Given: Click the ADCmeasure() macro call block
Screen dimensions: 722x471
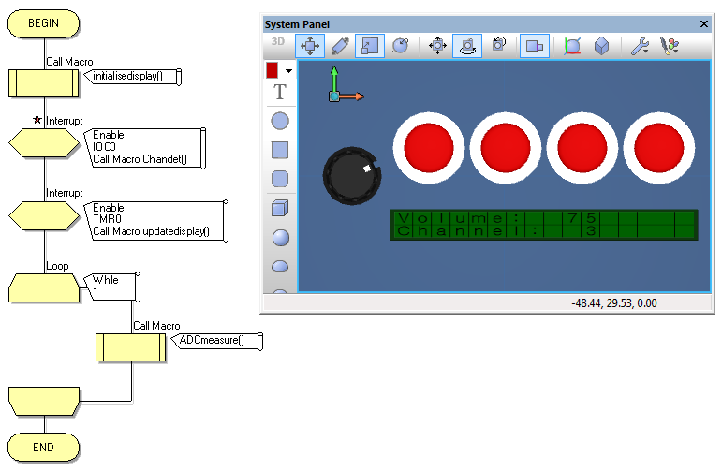Looking at the screenshot, I should coord(131,347).
